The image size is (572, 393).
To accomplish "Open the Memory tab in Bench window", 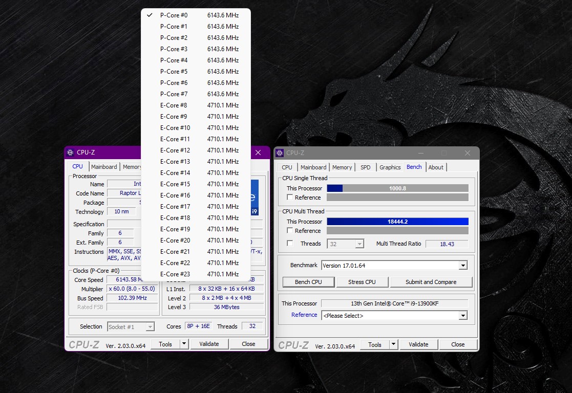I will pyautogui.click(x=342, y=167).
